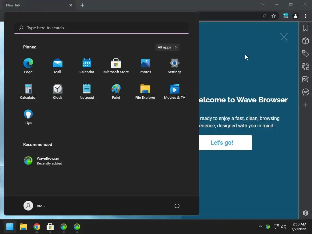Open the browser profile icon

(x=296, y=16)
